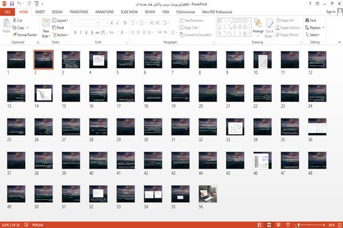Image resolution: width=343 pixels, height=228 pixels.
Task: Toggle Bold formatting
Action: [75, 33]
